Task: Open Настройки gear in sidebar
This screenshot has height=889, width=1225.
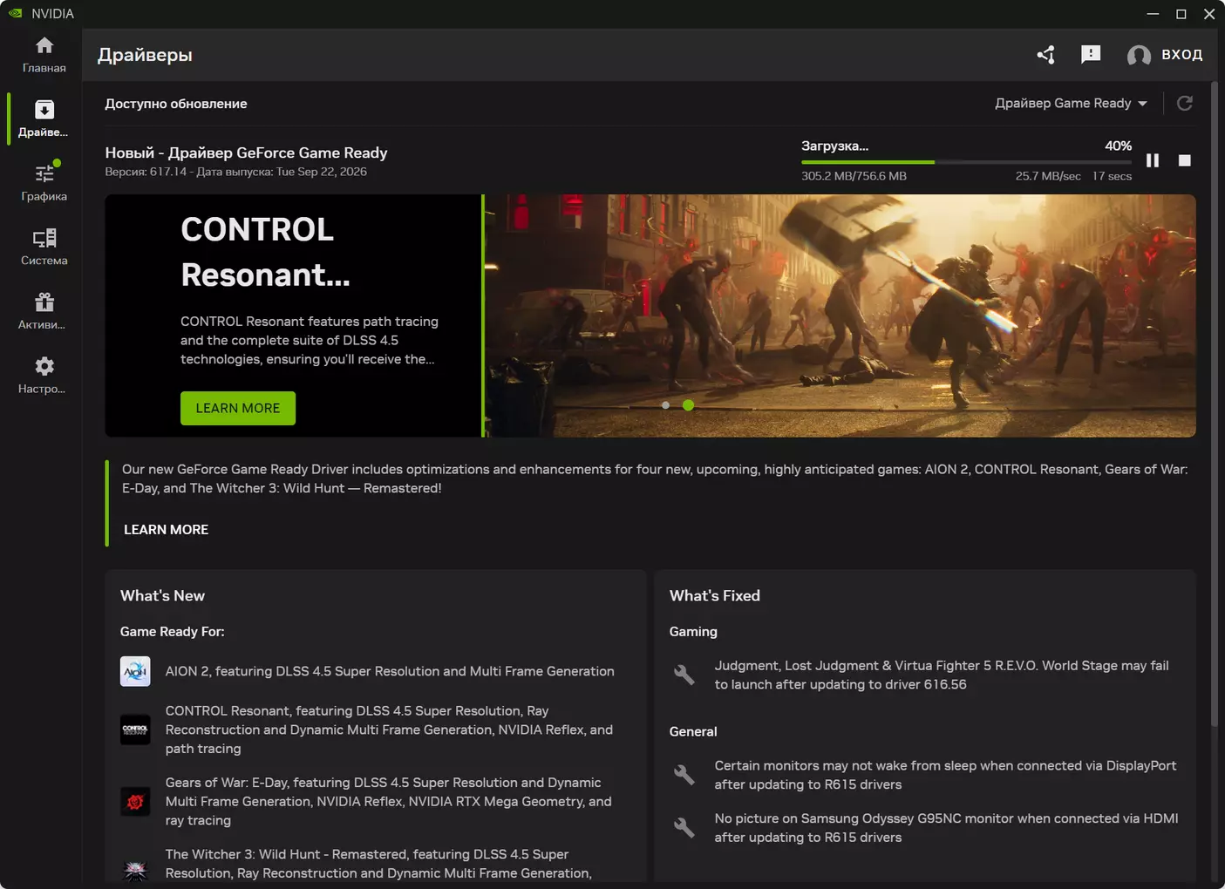Action: tap(44, 376)
